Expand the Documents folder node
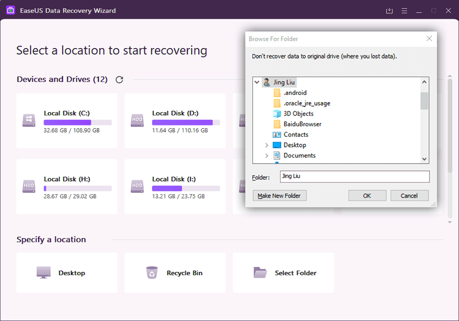 267,155
